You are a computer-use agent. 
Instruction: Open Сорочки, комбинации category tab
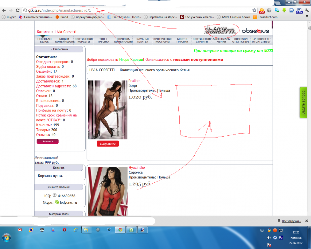[123, 40]
